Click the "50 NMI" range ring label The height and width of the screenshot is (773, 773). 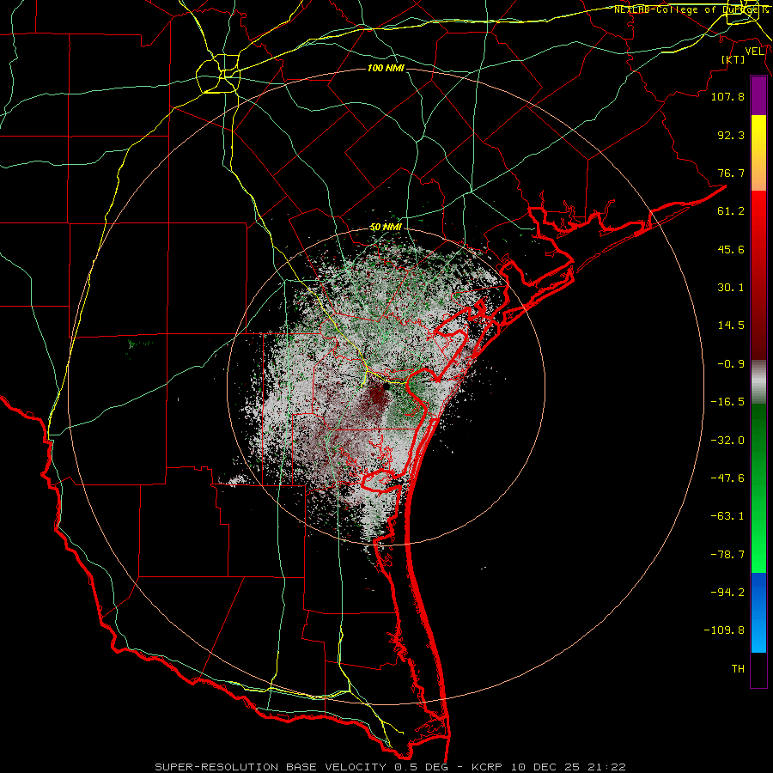[x=386, y=228]
